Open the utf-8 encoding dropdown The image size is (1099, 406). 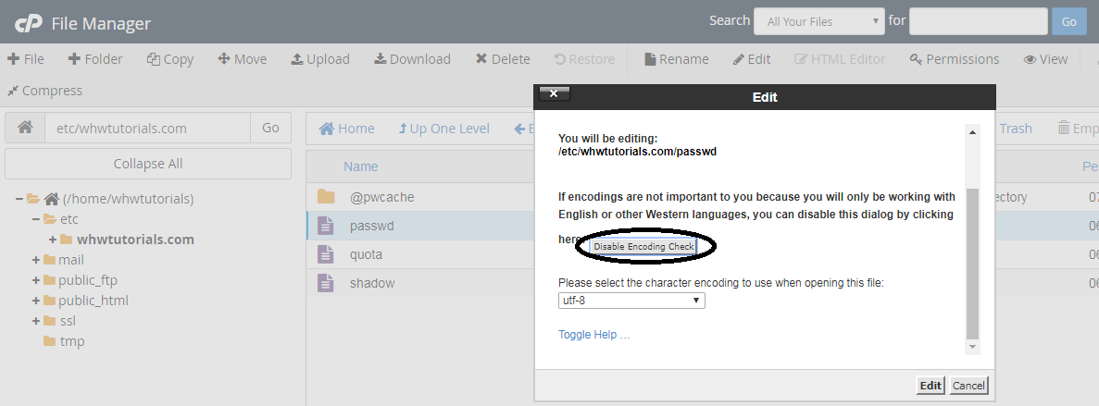631,301
